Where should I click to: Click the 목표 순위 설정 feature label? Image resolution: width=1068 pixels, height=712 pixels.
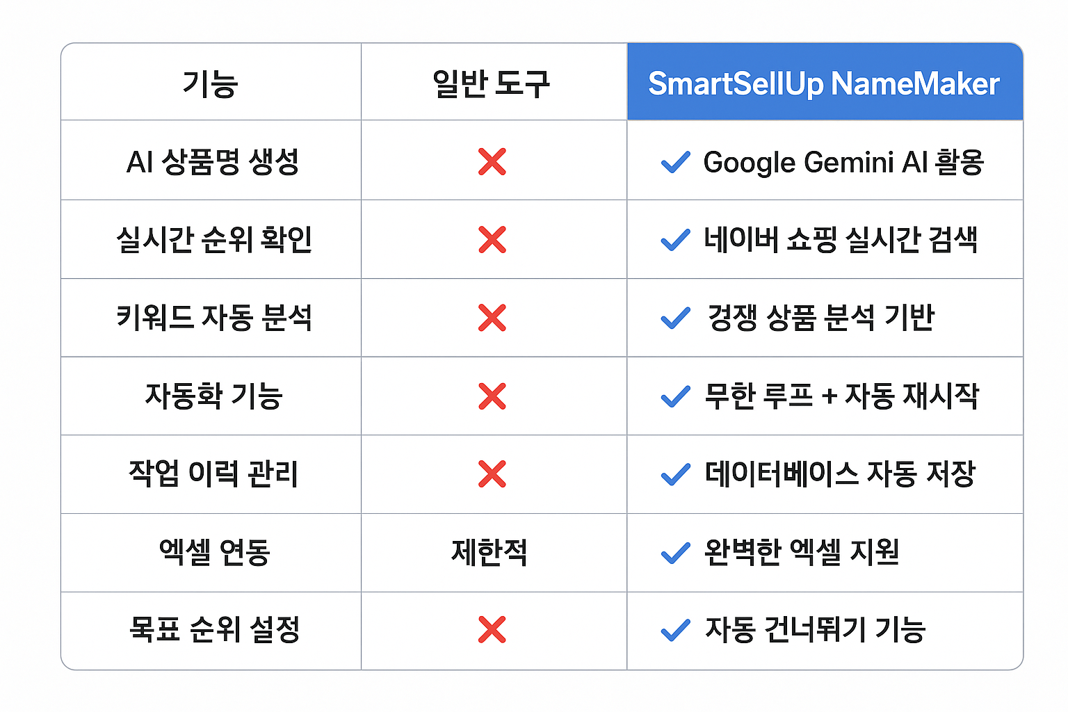tap(214, 630)
